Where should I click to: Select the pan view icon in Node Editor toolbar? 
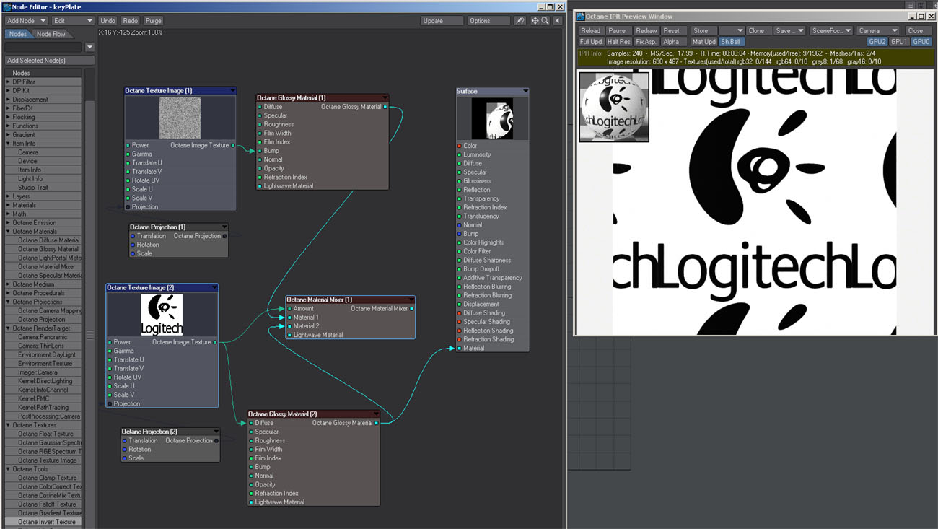535,21
